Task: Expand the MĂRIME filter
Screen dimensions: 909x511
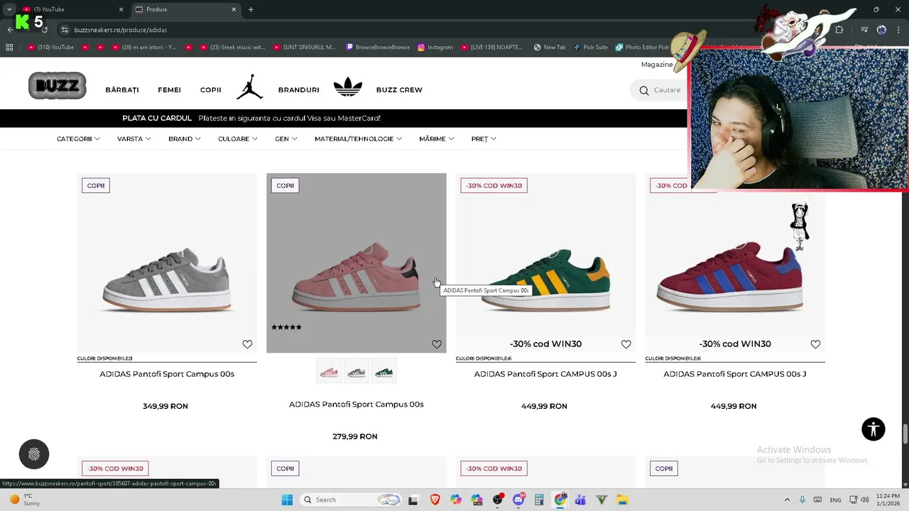Action: point(437,139)
